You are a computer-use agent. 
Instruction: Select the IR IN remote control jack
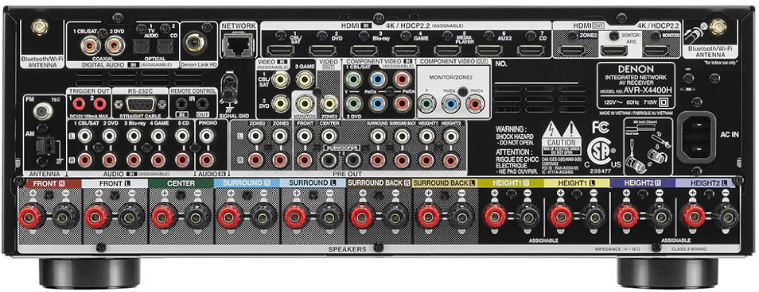click(181, 103)
